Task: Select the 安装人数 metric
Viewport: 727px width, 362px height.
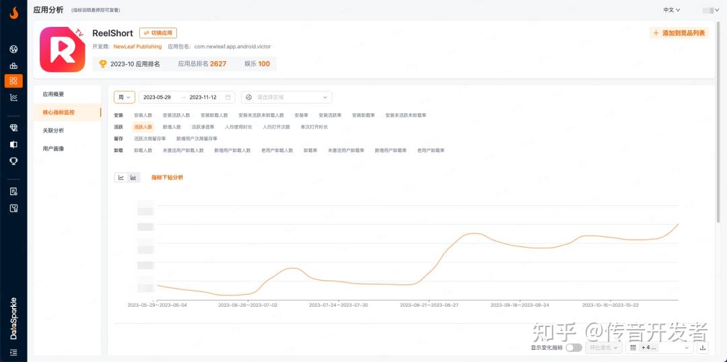Action: (143, 115)
